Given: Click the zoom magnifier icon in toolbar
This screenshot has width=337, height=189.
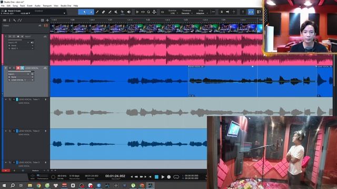Looking at the screenshot, I should pyautogui.click(x=148, y=12).
